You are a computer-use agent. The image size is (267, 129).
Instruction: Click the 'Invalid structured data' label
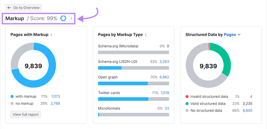pos(209,97)
